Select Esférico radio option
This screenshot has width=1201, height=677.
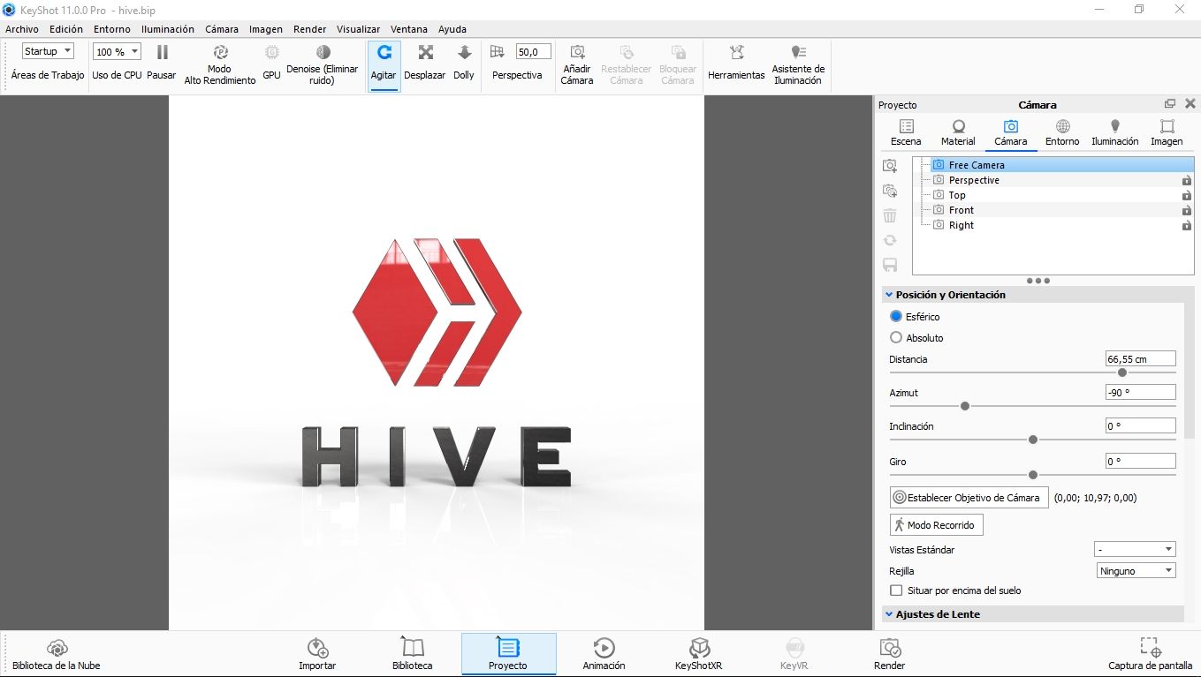pos(896,316)
